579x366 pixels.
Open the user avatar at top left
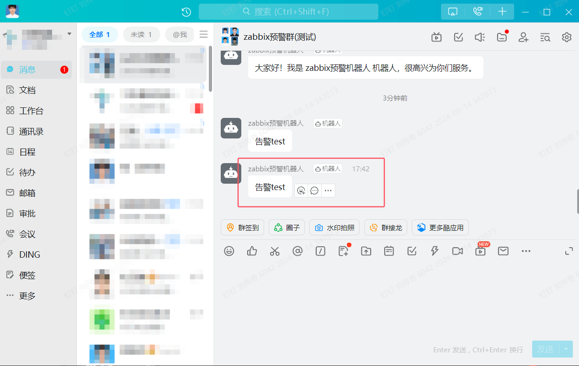coord(12,11)
